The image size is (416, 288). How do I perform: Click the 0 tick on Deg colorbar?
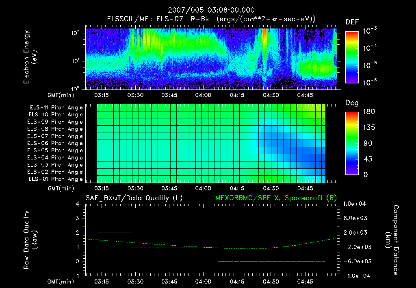tap(366, 175)
